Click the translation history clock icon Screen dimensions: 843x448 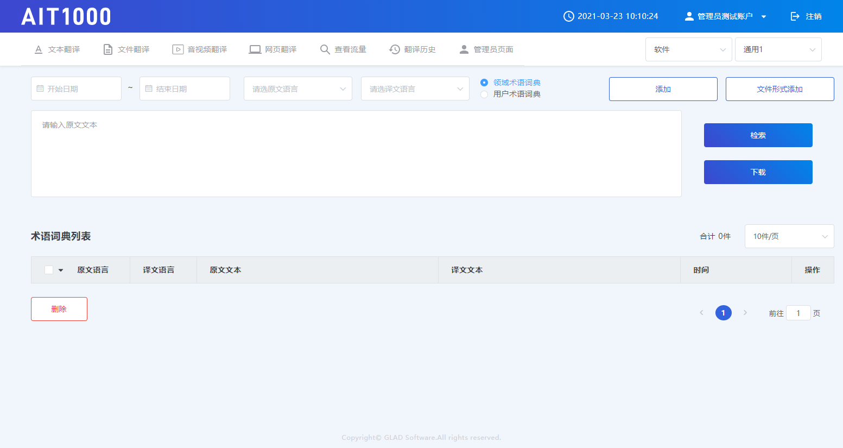(395, 49)
